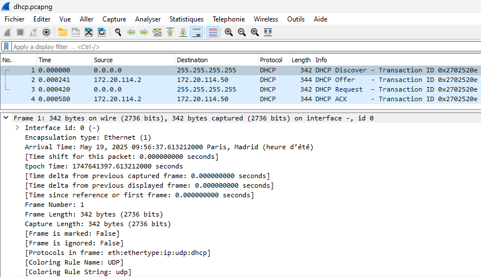Click the Resize columns icon
Image resolution: width=481 pixels, height=277 pixels.
tap(268, 32)
